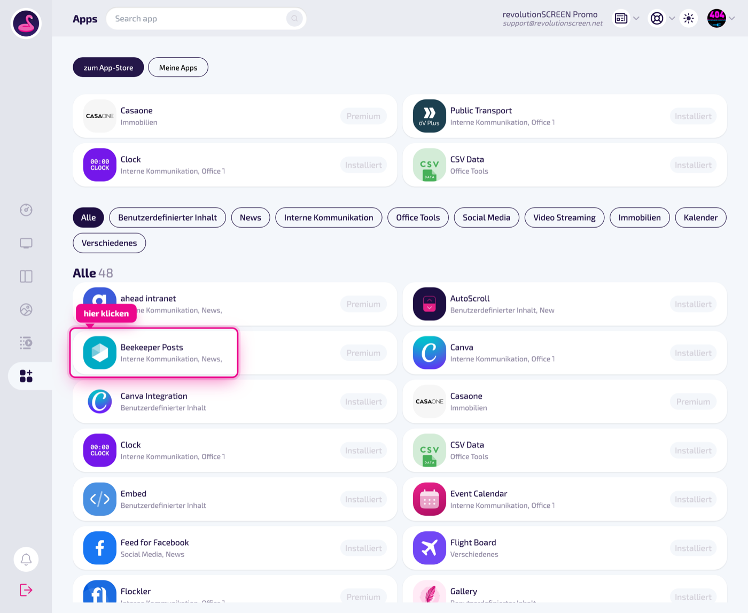Click the flamingo logo at top left

(x=26, y=24)
